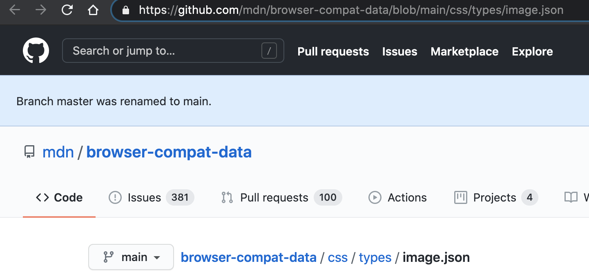Click Explore in the top navigation

point(532,51)
